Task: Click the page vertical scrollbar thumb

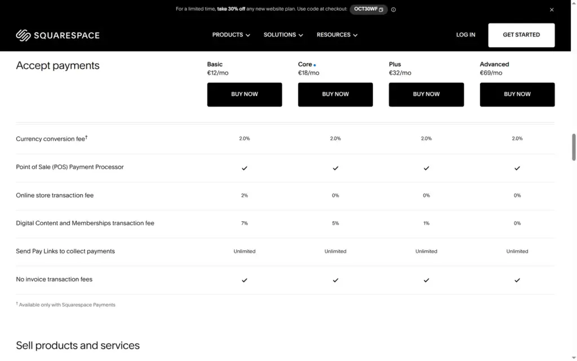Action: click(573, 147)
